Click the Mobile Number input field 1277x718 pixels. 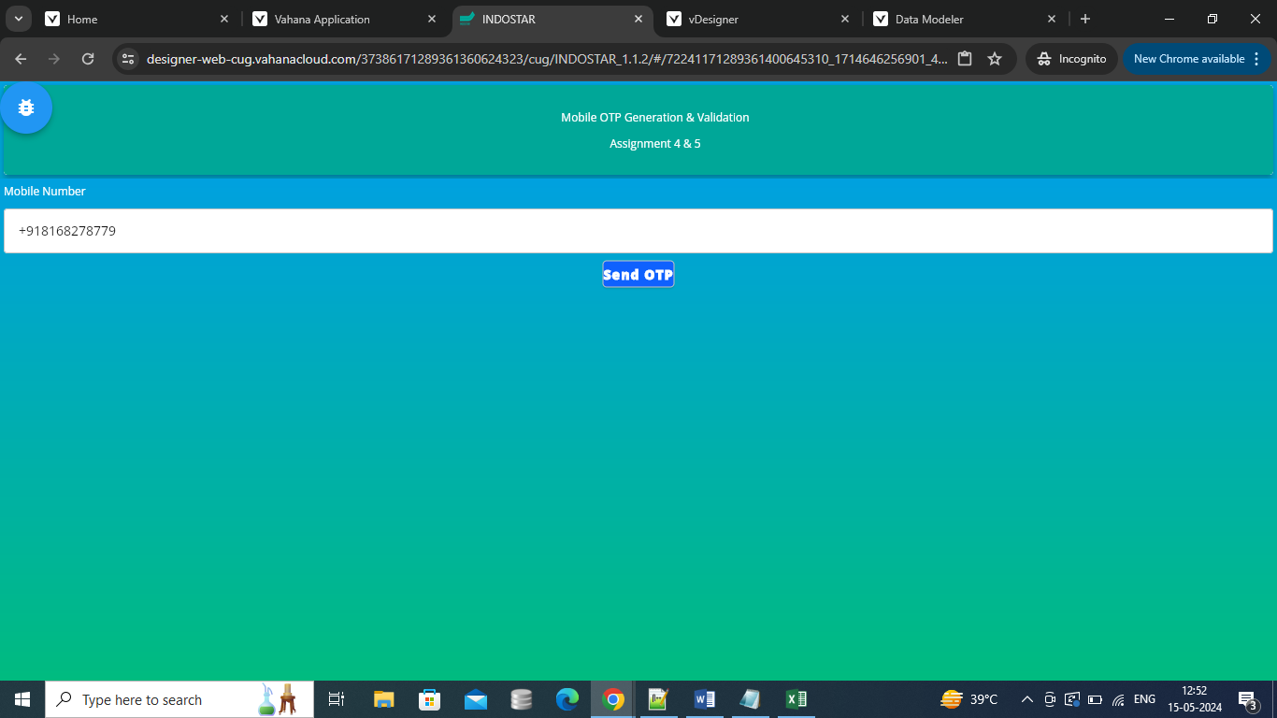click(x=638, y=231)
